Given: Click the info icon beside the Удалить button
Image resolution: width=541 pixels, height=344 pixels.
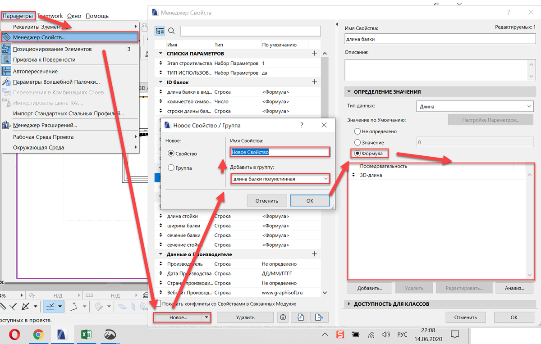Looking at the screenshot, I should click(x=283, y=317).
